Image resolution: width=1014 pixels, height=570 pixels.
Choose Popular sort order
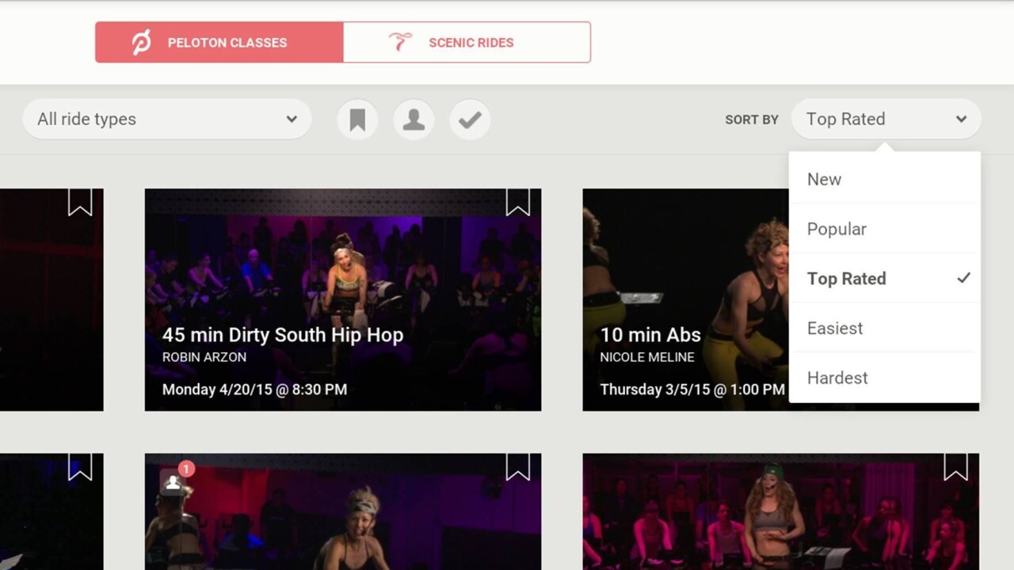coord(837,229)
